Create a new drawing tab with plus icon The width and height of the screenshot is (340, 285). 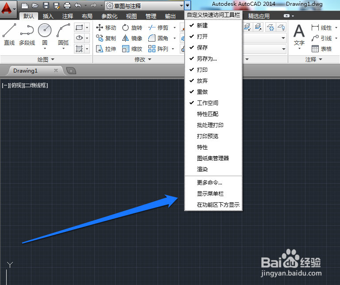(71, 71)
